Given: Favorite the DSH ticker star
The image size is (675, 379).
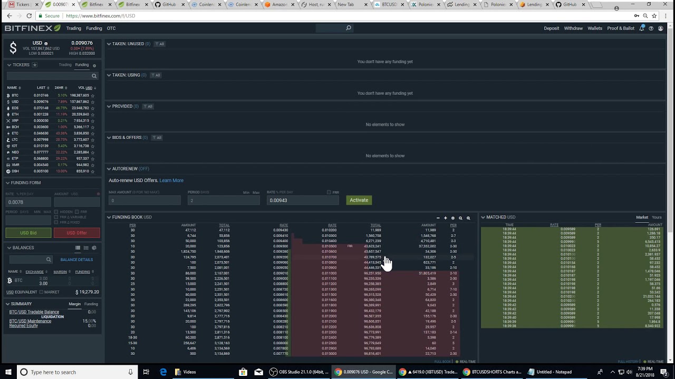Looking at the screenshot, I should [x=93, y=171].
